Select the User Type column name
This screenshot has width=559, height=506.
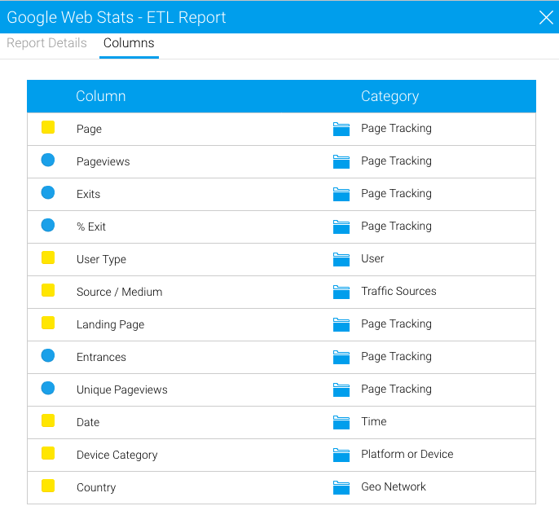coord(101,259)
